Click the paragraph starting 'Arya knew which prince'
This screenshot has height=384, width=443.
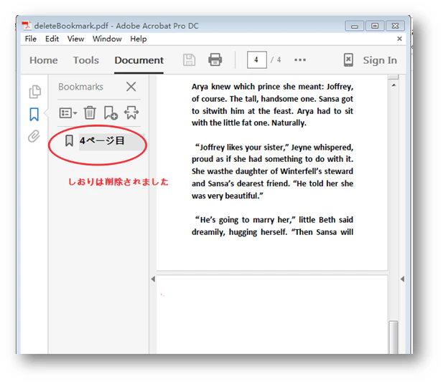(x=272, y=105)
